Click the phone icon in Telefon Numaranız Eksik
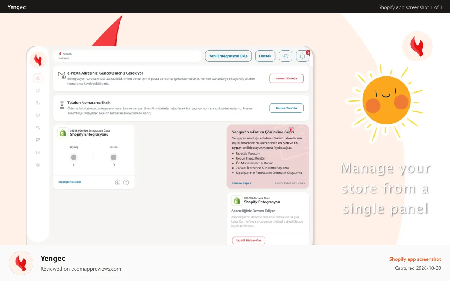Screen dimensions: 450x281 tap(62, 105)
